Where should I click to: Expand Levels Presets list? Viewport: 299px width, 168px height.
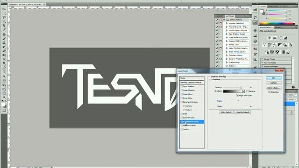coord(263,59)
